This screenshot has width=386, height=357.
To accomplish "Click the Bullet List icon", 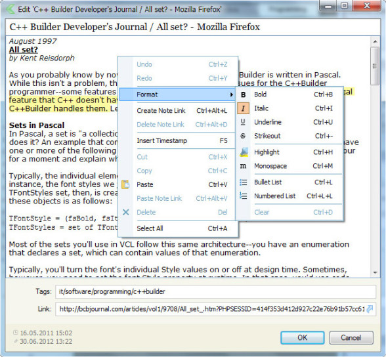I will pyautogui.click(x=243, y=182).
